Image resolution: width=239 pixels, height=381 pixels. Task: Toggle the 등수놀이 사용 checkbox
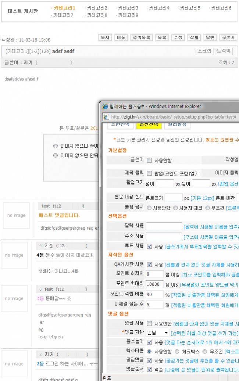click(150, 342)
